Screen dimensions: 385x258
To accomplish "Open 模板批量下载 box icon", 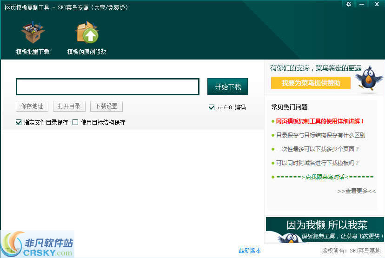I will (33, 33).
